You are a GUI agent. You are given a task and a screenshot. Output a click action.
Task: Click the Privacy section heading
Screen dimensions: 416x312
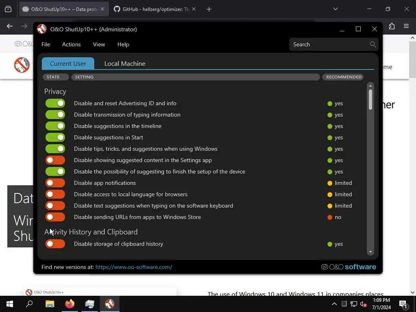pos(55,91)
